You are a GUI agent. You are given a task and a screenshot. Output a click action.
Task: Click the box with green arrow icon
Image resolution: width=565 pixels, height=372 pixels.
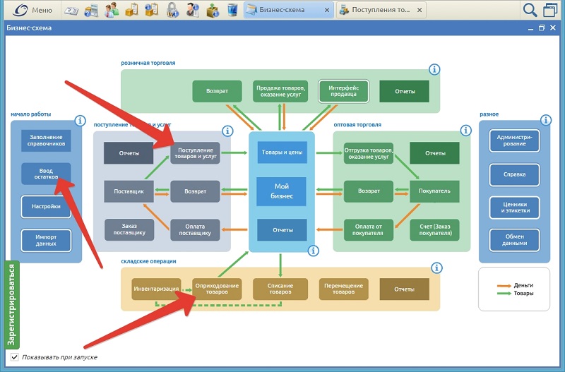pos(212,10)
